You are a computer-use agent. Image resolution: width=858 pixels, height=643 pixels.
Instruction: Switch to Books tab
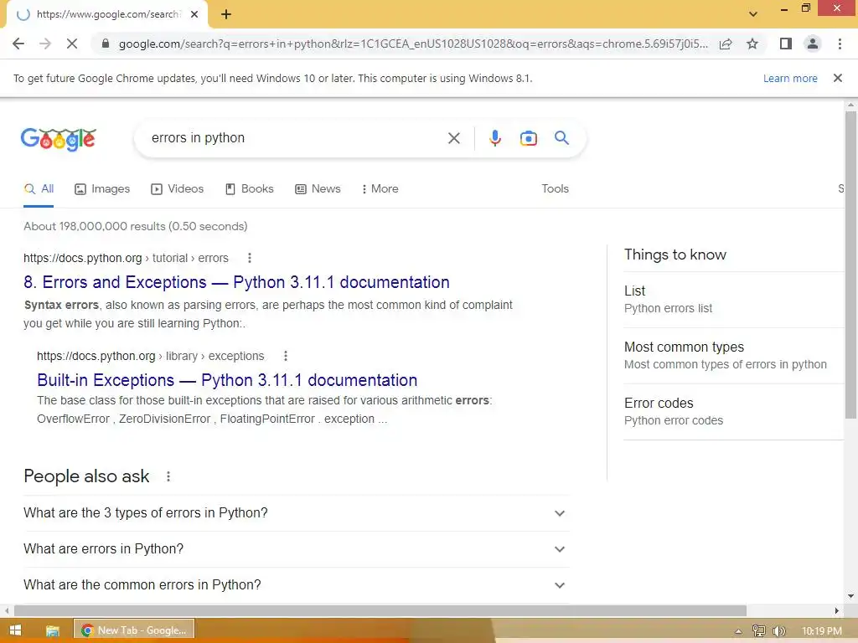pos(250,188)
